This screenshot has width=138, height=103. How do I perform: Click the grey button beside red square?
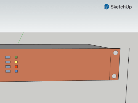point(8,67)
